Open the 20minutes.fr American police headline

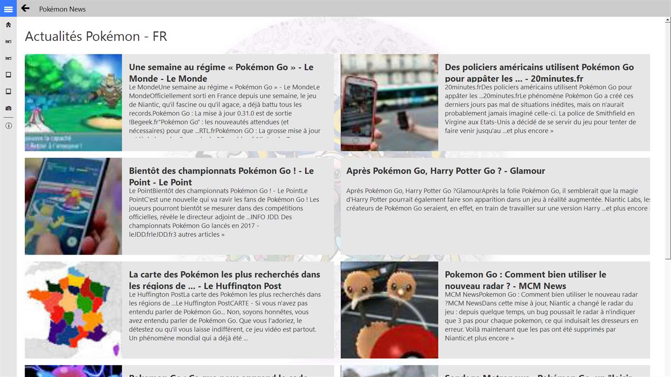click(539, 73)
